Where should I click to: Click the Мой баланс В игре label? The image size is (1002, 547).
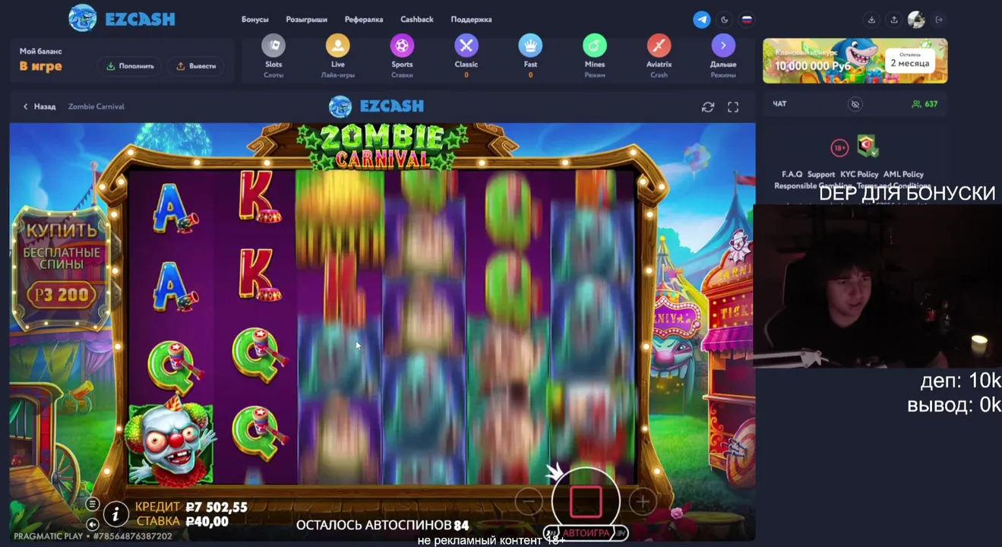[41, 59]
